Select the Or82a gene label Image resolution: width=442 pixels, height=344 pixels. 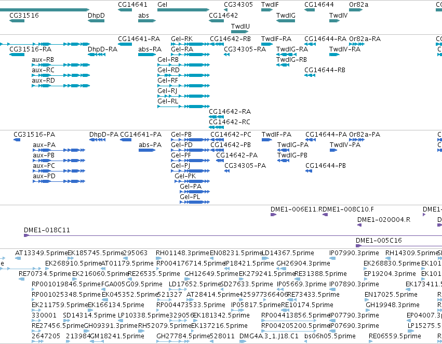point(358,5)
